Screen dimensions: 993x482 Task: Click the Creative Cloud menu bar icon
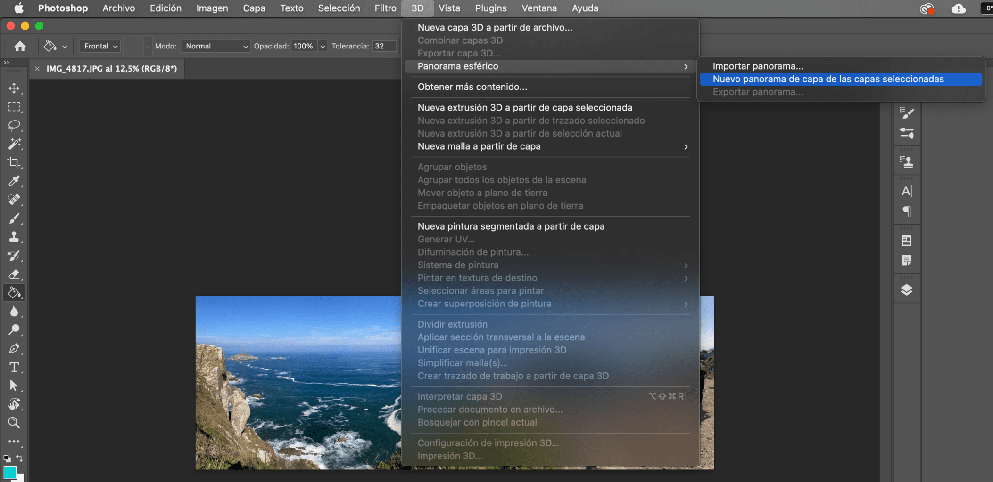pos(927,8)
